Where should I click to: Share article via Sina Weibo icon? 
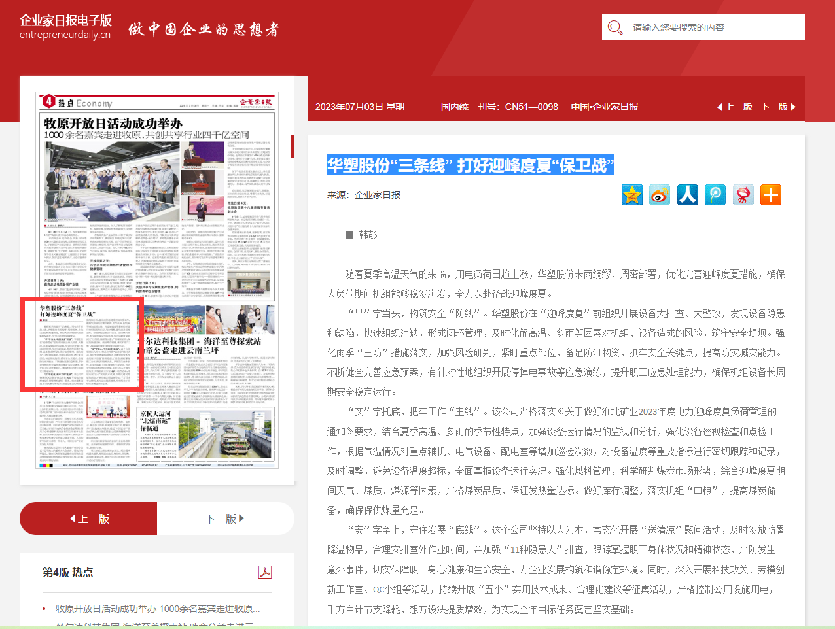(x=660, y=195)
